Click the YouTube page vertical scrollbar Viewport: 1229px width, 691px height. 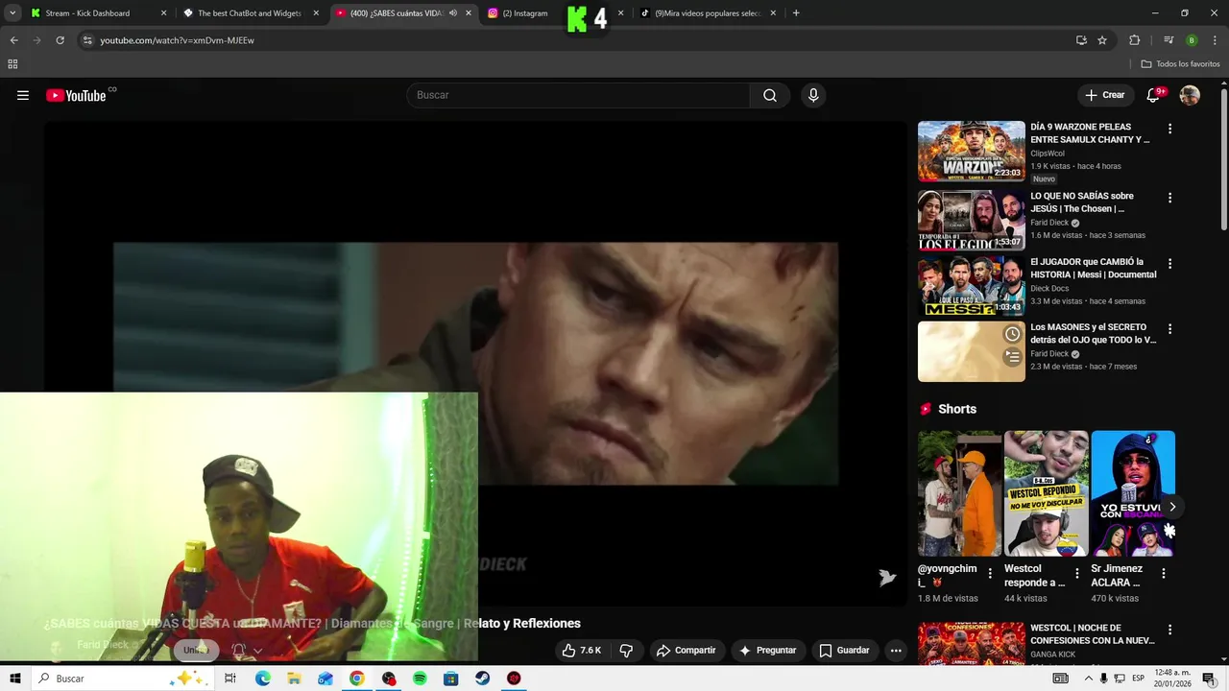[1223, 158]
